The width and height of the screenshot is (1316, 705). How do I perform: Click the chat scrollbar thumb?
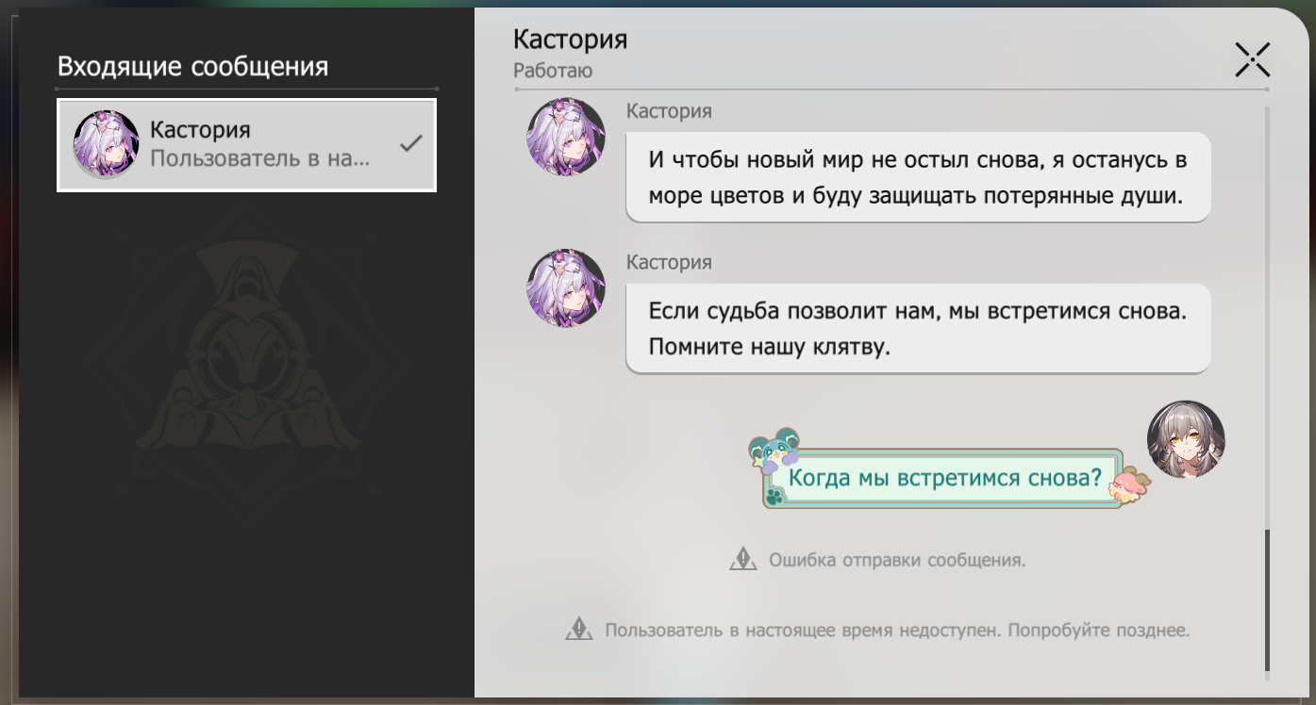click(x=1267, y=600)
